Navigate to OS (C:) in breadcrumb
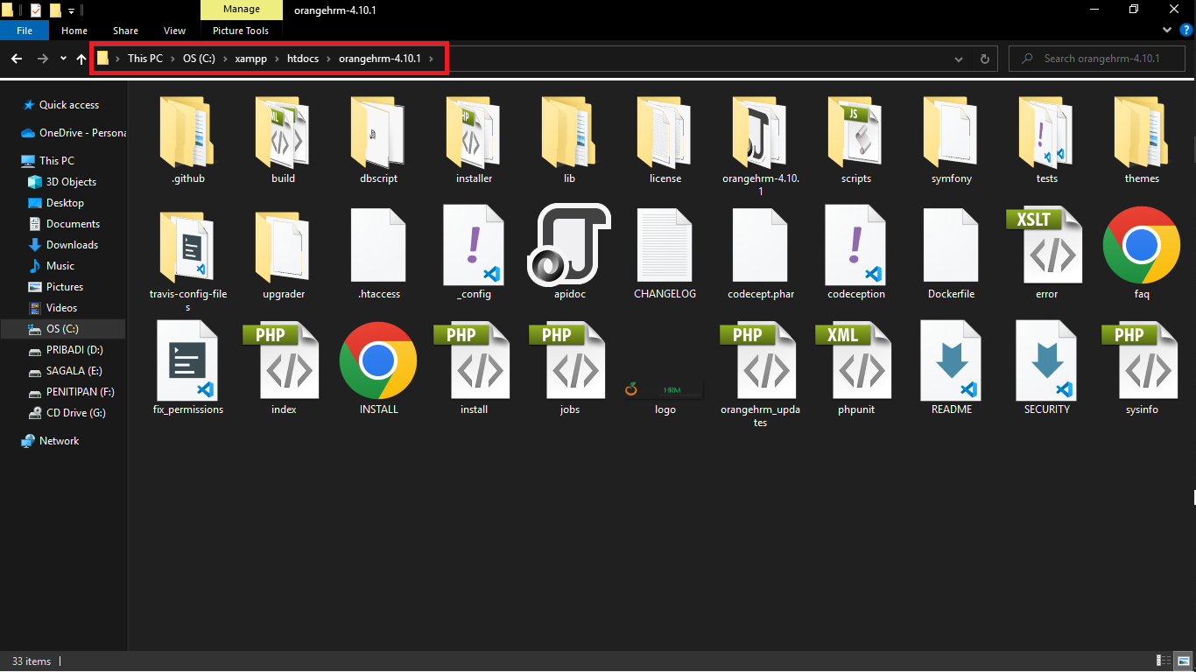The image size is (1196, 672). coord(199,59)
